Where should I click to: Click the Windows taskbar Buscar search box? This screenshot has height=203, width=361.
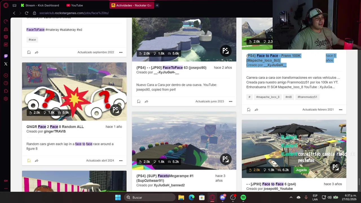(x=150, y=197)
